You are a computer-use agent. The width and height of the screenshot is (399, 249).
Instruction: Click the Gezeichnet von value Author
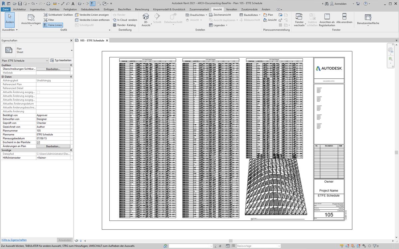point(53,127)
